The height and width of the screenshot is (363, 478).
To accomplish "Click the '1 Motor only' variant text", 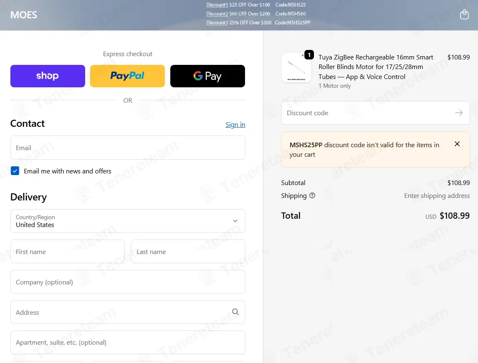I will (335, 86).
